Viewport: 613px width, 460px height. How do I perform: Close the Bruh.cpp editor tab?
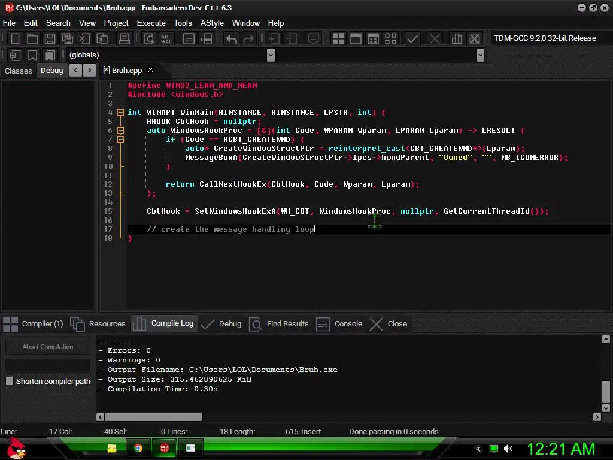point(150,70)
